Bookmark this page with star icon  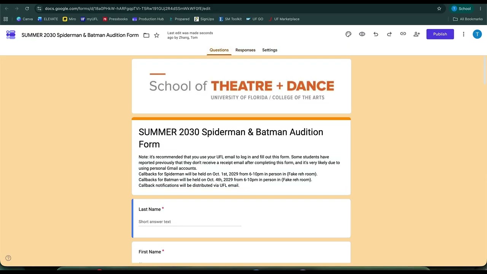pos(439,8)
